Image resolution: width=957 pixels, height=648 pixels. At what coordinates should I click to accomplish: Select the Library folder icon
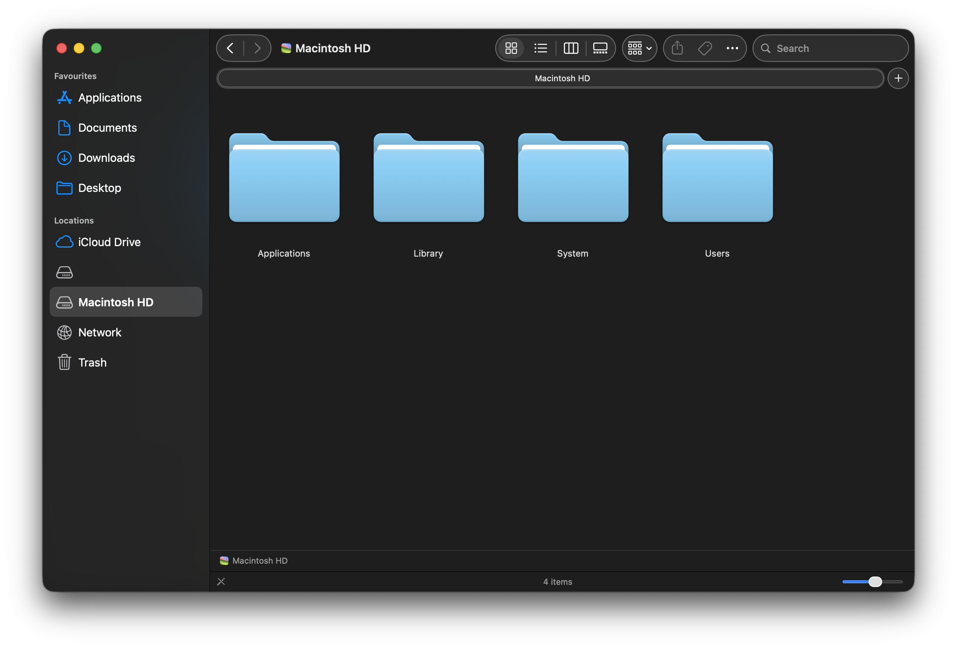(x=429, y=178)
